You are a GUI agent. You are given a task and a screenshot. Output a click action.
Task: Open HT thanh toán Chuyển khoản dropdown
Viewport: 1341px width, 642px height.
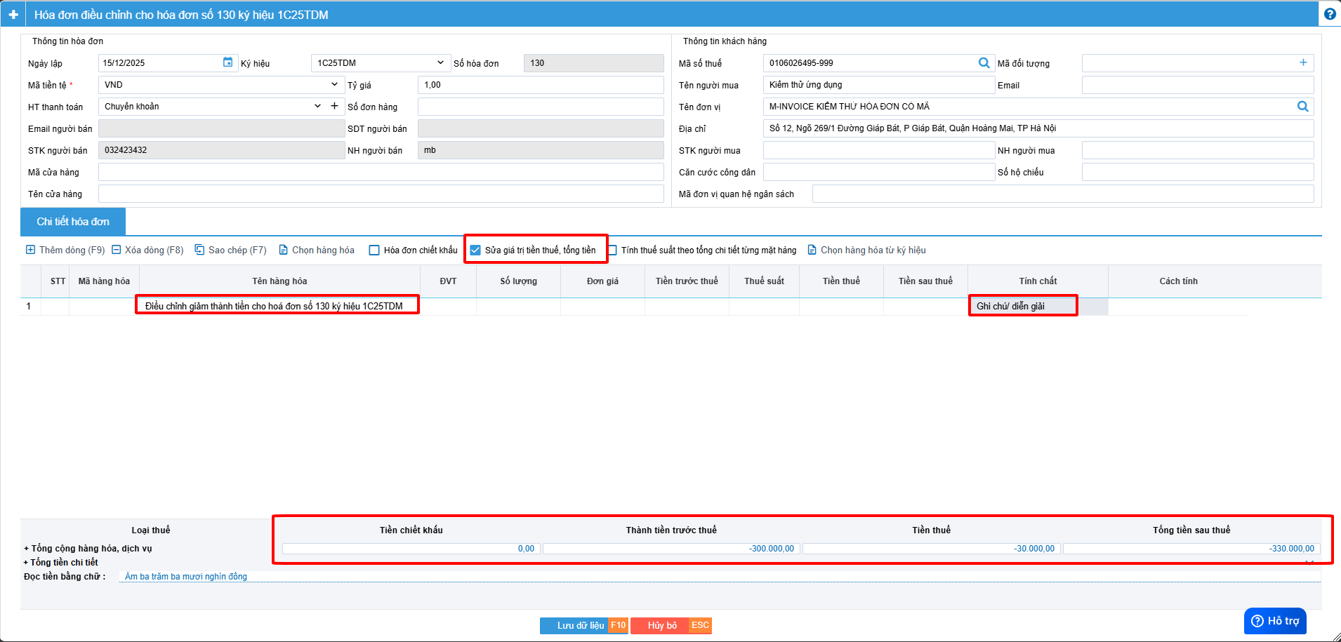click(317, 106)
